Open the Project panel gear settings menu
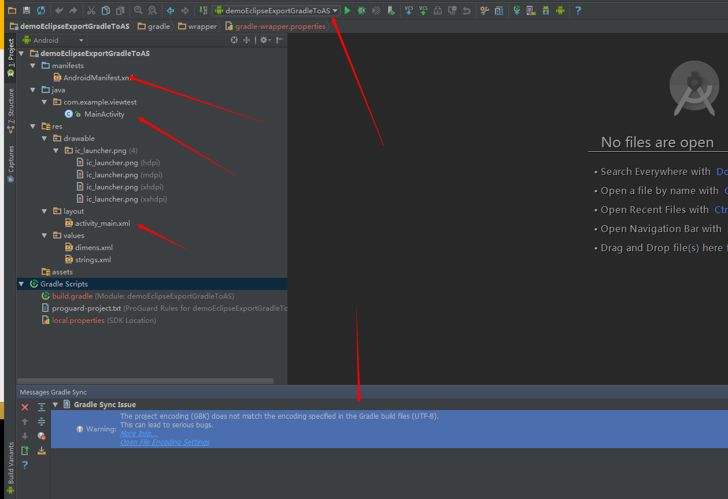Viewport: 728px width, 499px height. [265, 40]
